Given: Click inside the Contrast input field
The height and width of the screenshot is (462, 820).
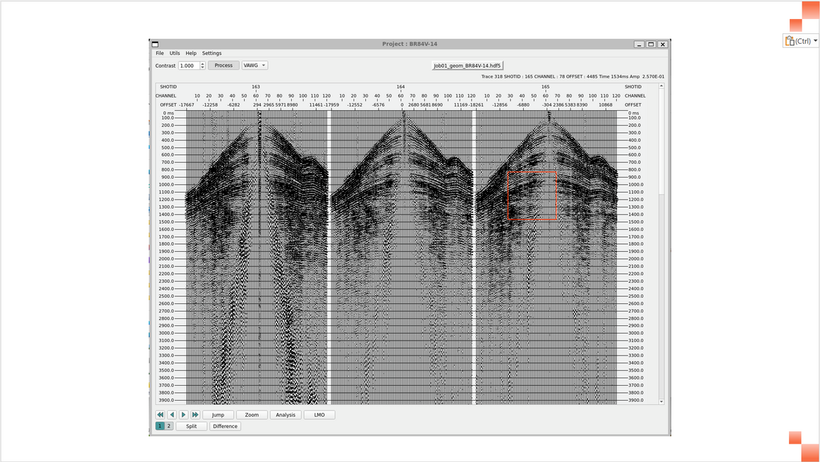Looking at the screenshot, I should (x=188, y=66).
